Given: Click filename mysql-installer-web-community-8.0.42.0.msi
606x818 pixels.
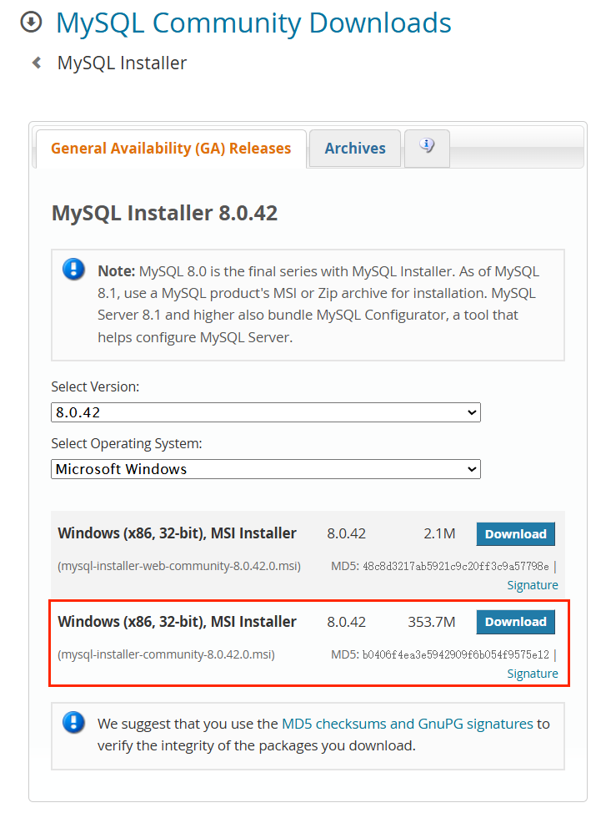Looking at the screenshot, I should click(179, 566).
